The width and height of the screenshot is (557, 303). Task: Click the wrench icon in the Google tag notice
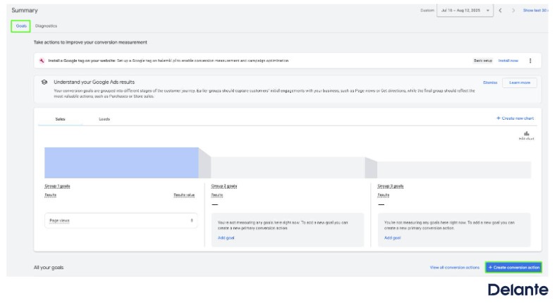coord(42,61)
